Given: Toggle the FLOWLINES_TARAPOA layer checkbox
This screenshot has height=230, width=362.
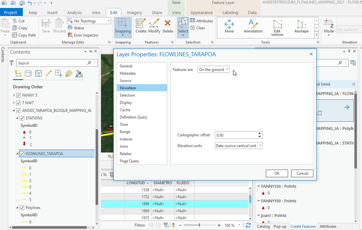Looking at the screenshot, I should click(22, 153).
